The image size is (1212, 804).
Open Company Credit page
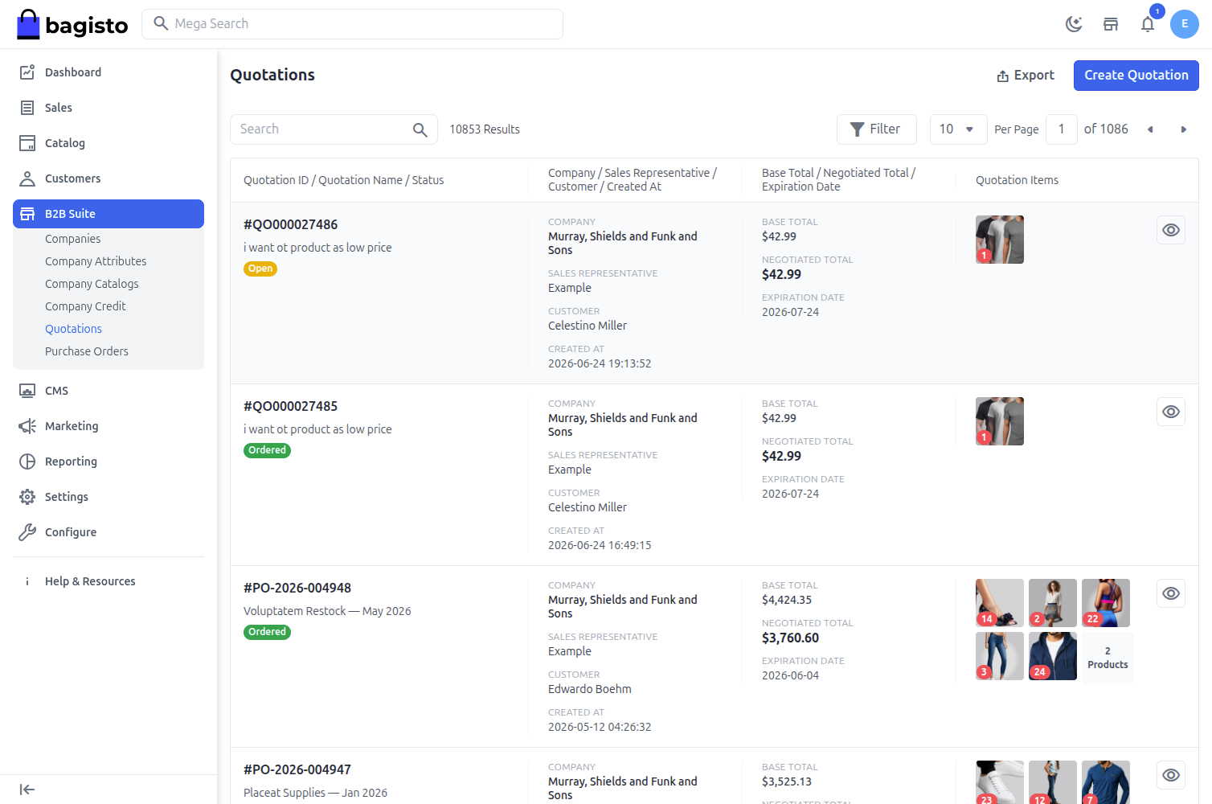(x=85, y=306)
